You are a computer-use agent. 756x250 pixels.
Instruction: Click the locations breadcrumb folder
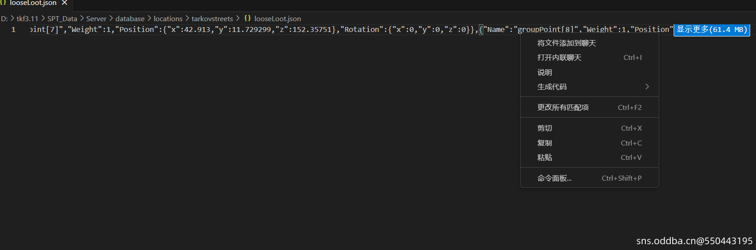click(x=168, y=18)
